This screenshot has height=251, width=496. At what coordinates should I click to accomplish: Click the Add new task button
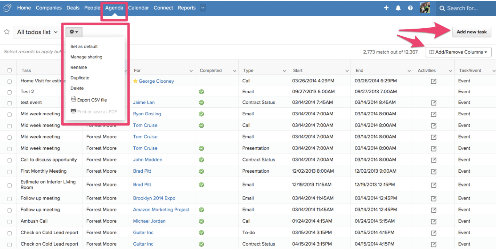(x=471, y=32)
